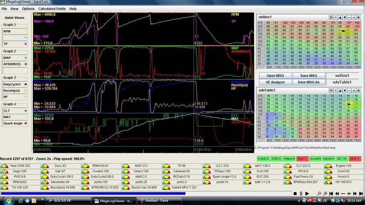Click the green color swatch beside MAP
The width and height of the screenshot is (365, 205).
point(26,58)
